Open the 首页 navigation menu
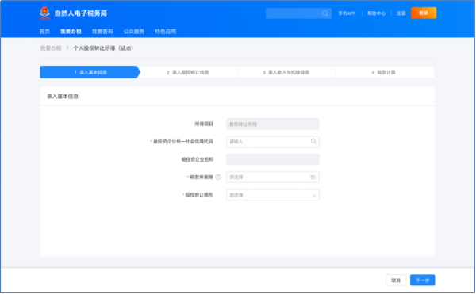Image resolution: width=476 pixels, height=294 pixels. (x=44, y=32)
